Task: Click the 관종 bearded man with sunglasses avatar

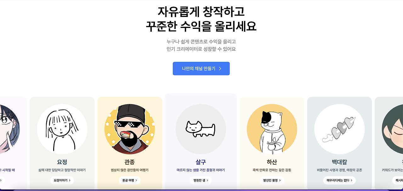Action: point(130,129)
